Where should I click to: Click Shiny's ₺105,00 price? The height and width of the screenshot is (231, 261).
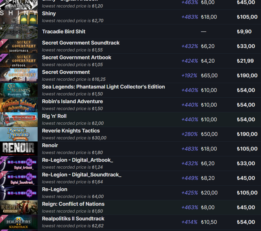(x=247, y=17)
